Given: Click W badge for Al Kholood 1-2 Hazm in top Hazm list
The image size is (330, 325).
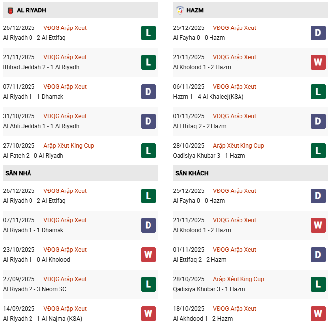Looking at the screenshot, I should (x=318, y=62).
